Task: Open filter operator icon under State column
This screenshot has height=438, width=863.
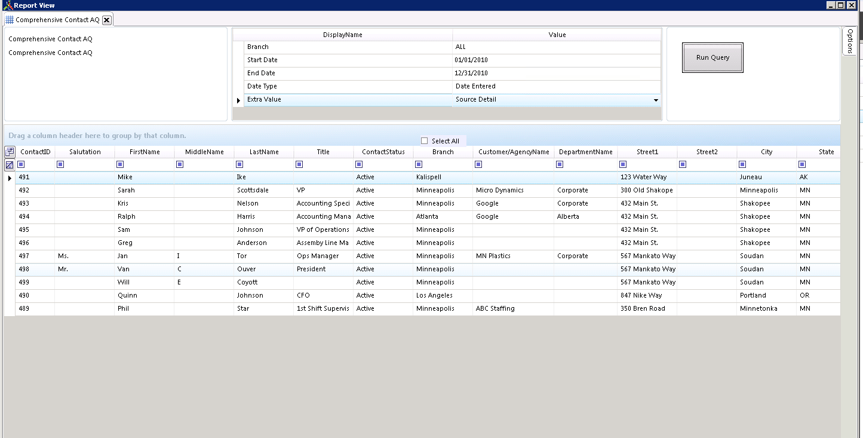Action: coord(802,164)
